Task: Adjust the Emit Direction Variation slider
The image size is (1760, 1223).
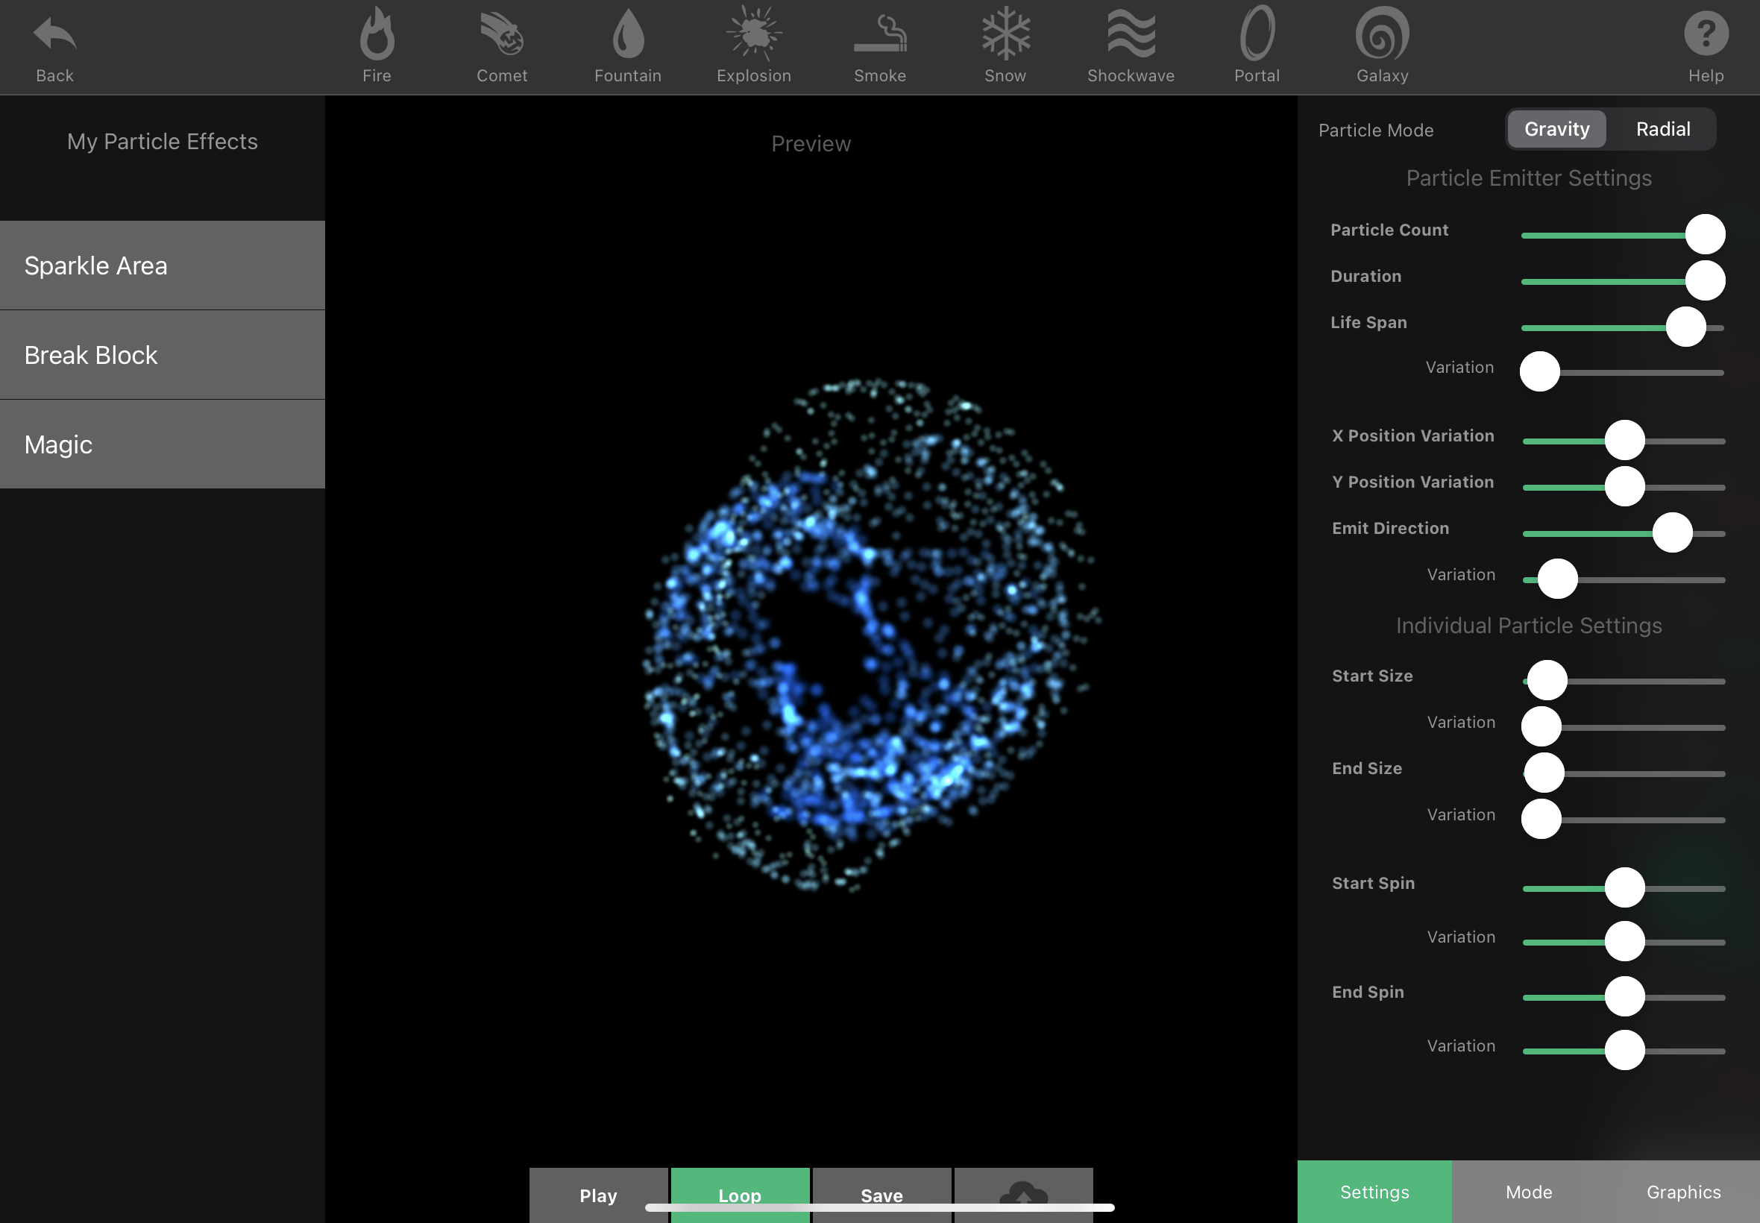Action: 1558,579
